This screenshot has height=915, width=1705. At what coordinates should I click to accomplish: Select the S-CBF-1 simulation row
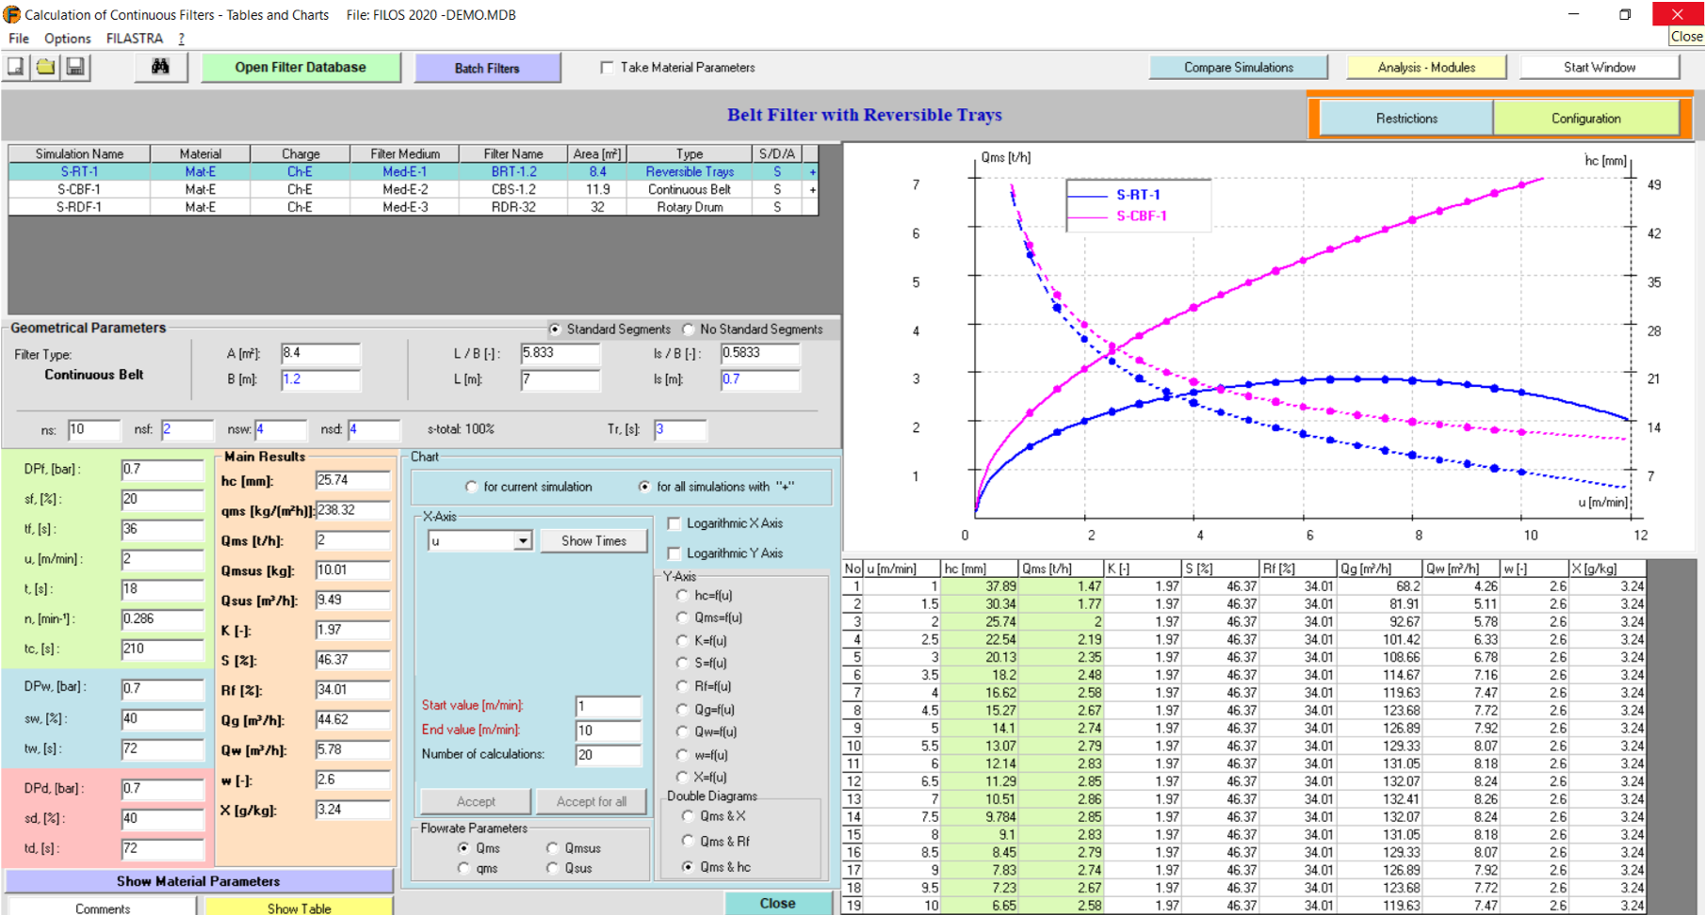click(x=414, y=189)
